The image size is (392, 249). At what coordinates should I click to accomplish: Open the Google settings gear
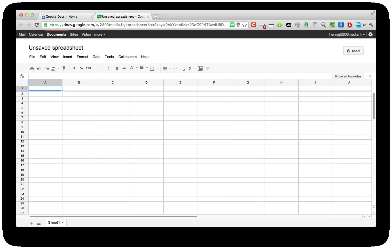(x=371, y=34)
